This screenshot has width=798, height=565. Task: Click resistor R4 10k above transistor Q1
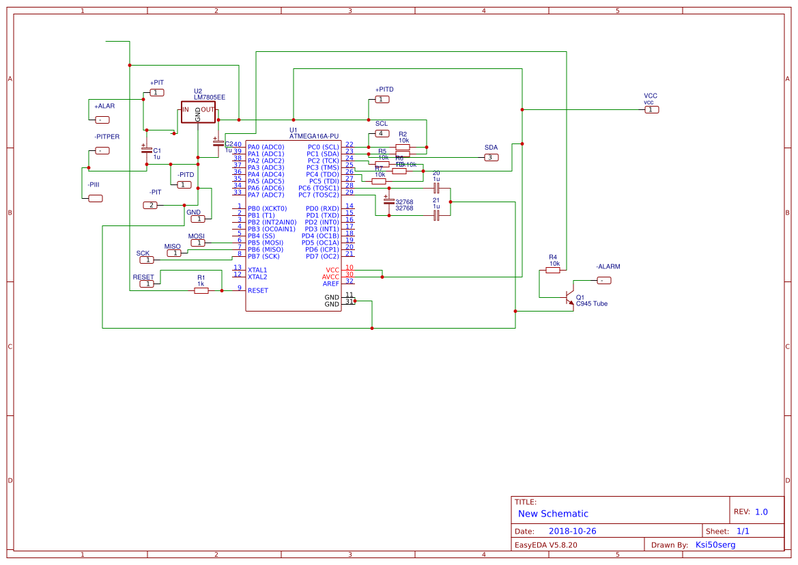point(553,268)
